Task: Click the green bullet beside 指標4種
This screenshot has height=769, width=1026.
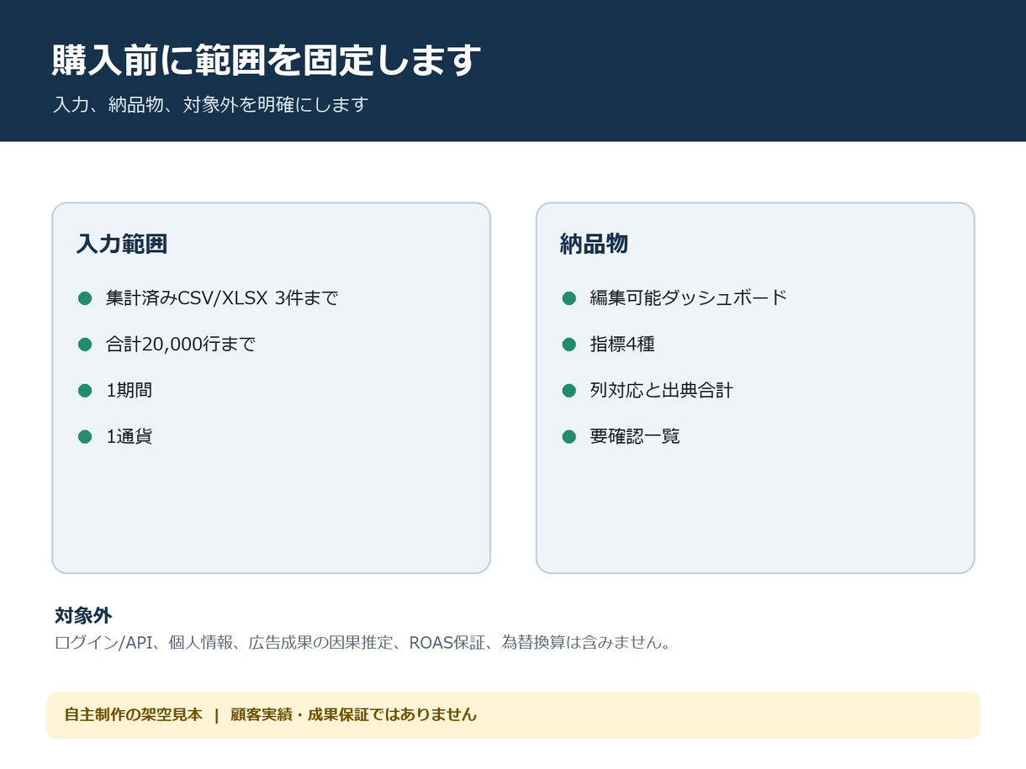Action: 569,345
